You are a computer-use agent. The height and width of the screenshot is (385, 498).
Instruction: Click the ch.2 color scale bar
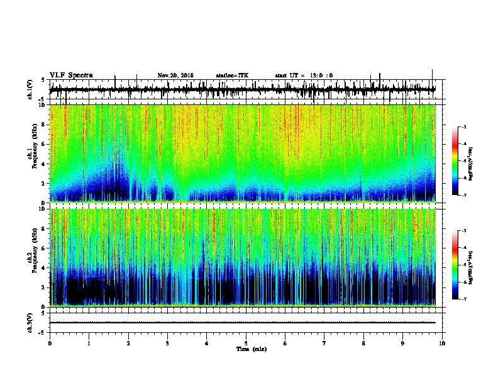[x=455, y=265]
